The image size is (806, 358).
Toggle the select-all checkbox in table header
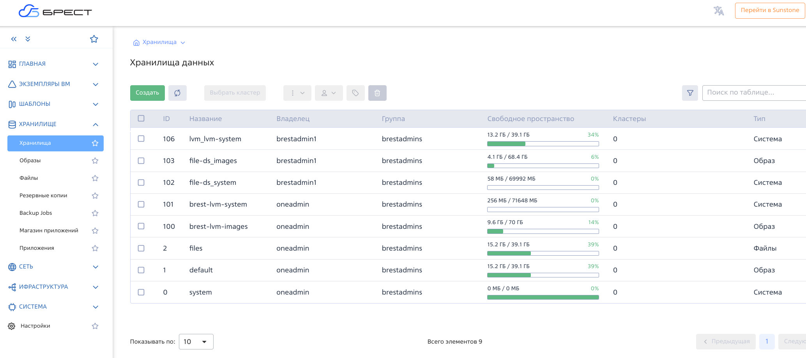tap(141, 119)
